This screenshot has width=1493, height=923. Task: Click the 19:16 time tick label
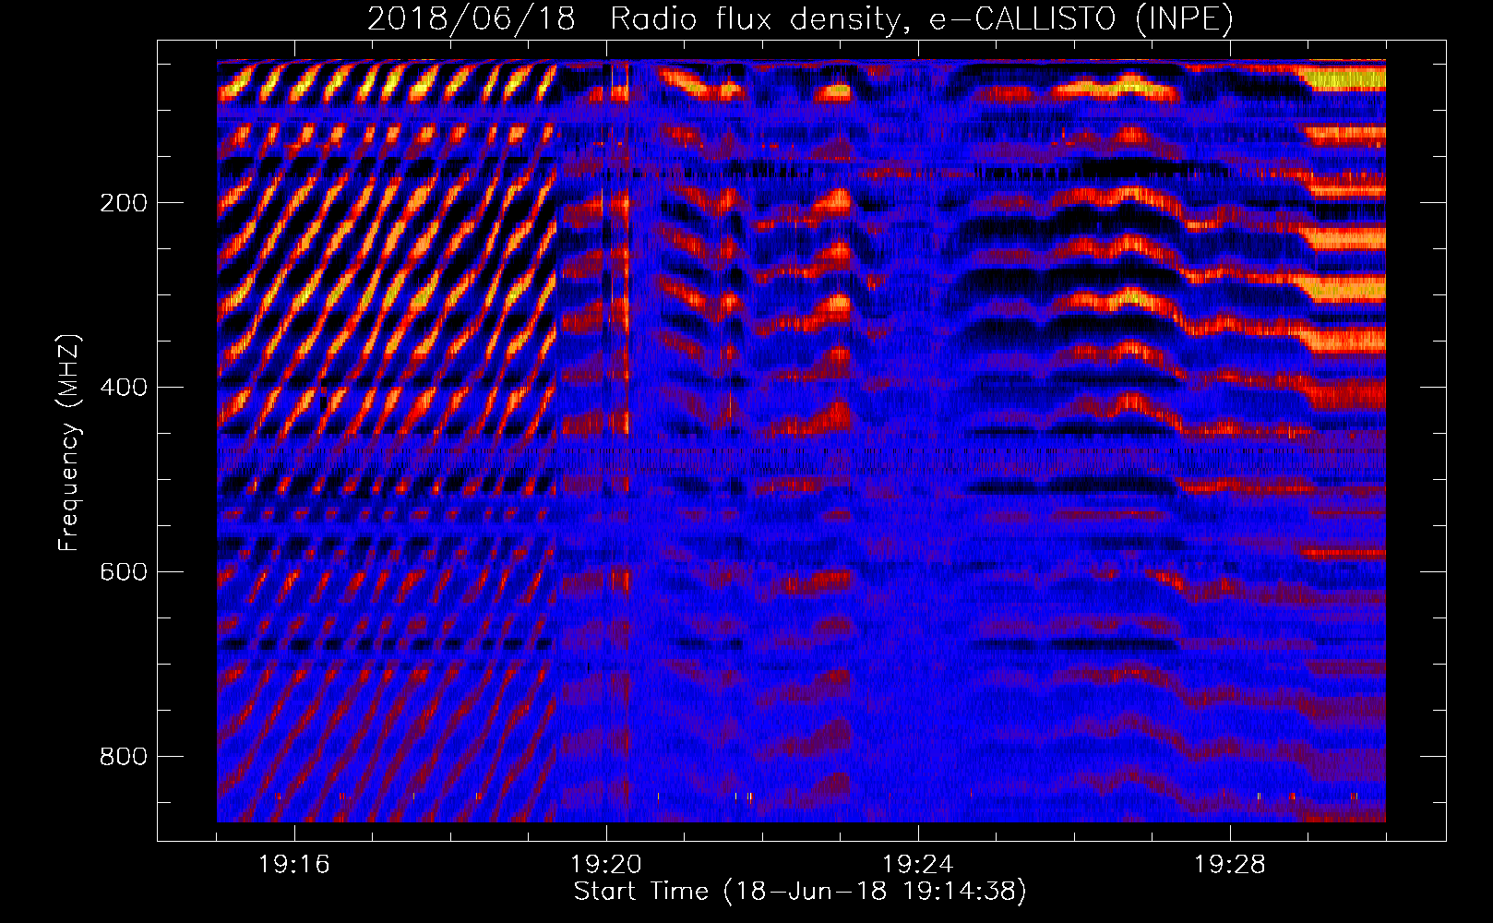294,865
